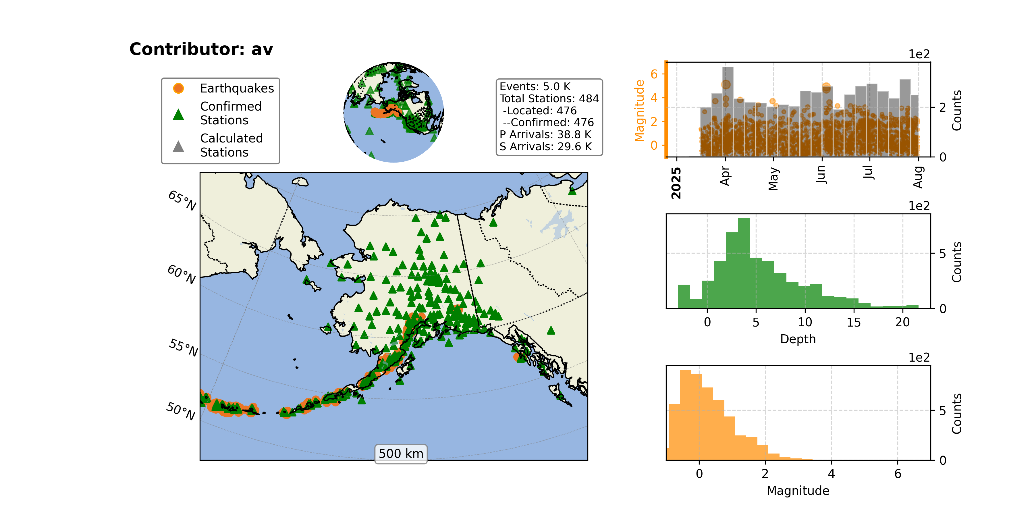Click the tallest orange magnitude histogram bar
The height and width of the screenshot is (517, 1034).
point(686,415)
